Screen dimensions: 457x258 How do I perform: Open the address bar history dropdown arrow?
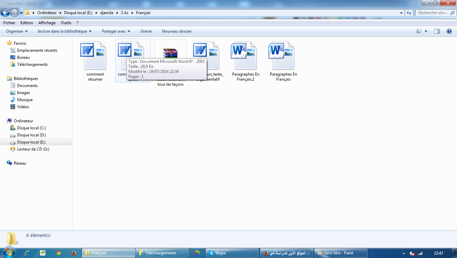point(402,13)
